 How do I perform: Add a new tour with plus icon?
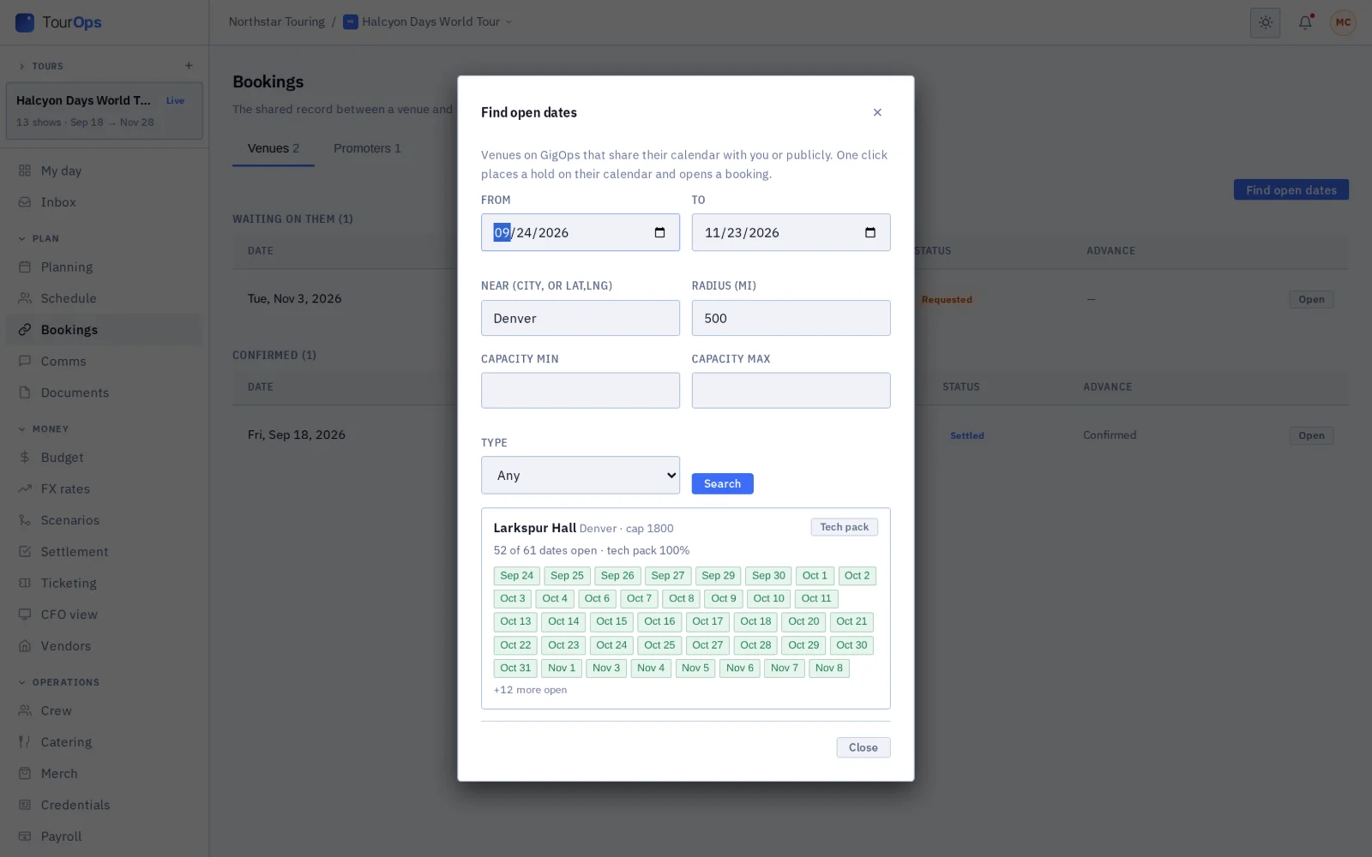[189, 66]
